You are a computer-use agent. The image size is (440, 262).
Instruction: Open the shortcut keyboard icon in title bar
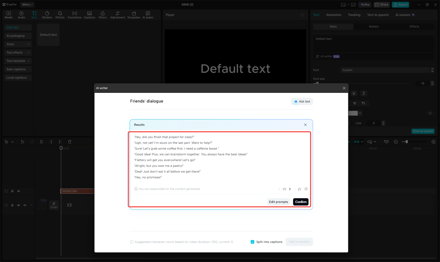[353, 5]
